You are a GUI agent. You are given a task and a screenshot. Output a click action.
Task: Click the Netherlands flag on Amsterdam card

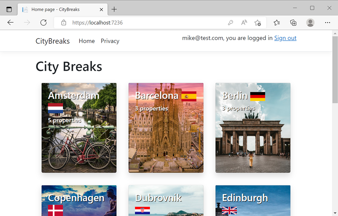55,108
